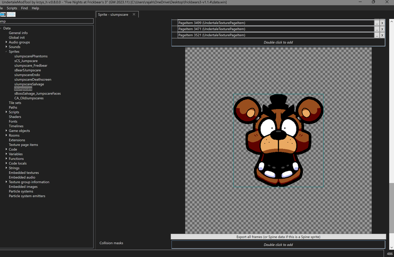The image size is (394, 257).
Task: Select CA_OldJumpscares sprite
Action: (29, 98)
